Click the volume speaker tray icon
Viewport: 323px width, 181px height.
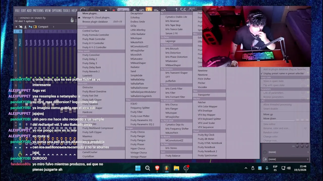click(289, 168)
